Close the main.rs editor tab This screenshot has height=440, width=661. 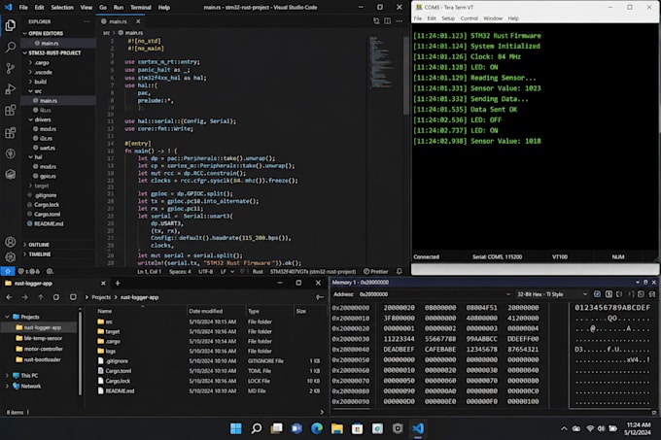click(138, 21)
